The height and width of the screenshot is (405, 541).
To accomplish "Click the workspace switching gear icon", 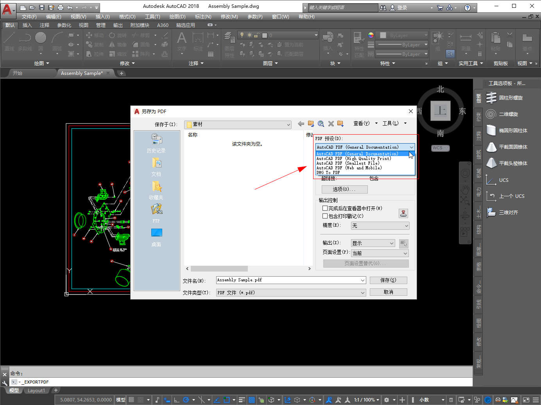I will tap(387, 400).
